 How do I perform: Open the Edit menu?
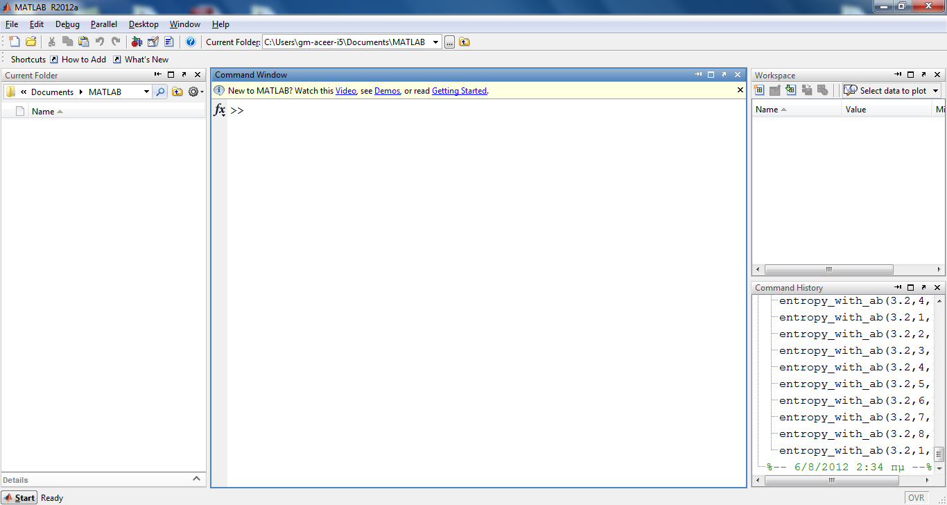[37, 24]
